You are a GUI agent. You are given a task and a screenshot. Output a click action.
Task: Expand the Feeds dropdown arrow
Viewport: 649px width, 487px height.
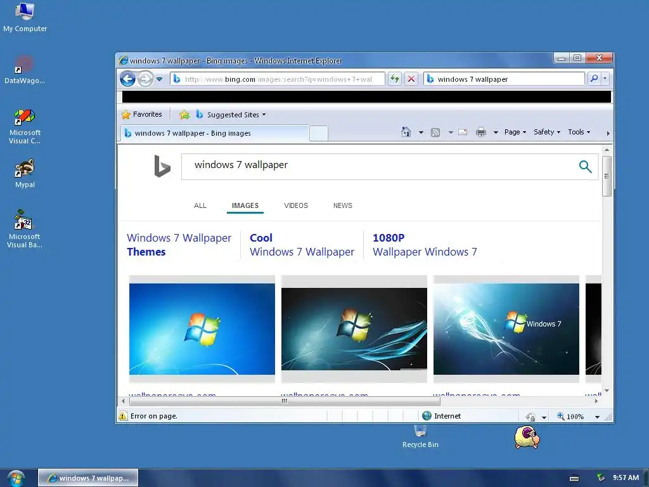[x=451, y=133]
